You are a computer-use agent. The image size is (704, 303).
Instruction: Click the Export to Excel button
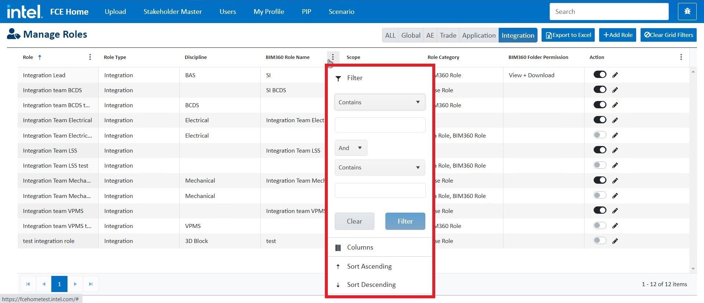pyautogui.click(x=568, y=35)
